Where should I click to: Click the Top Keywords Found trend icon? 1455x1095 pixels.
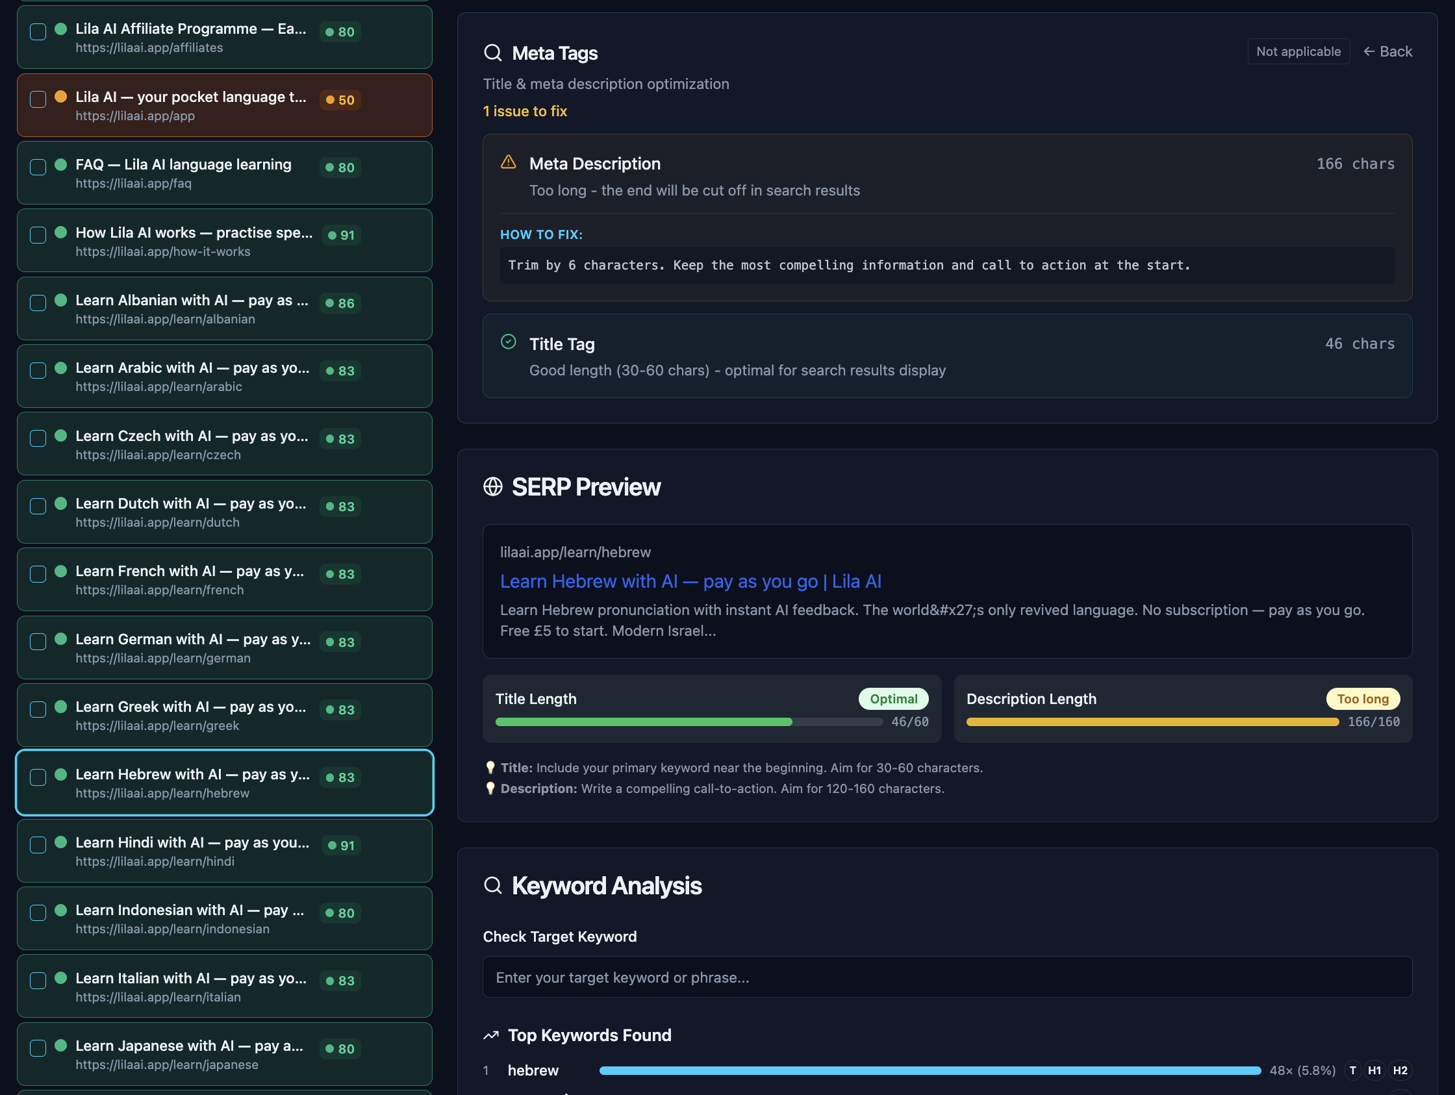(x=490, y=1035)
